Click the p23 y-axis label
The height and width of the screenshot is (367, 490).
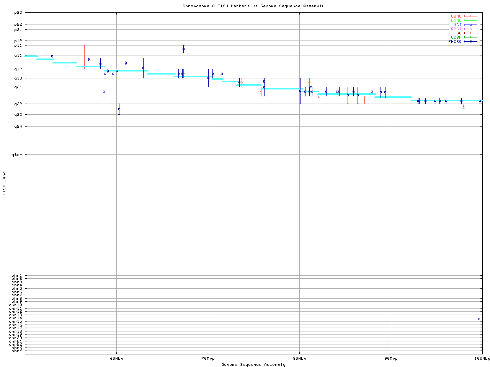point(18,13)
